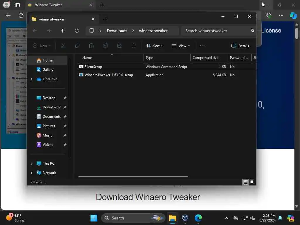Viewport: 300px width, 225px height.
Task: Click winaerotweaker in the address breadcrumb
Action: coord(153,31)
